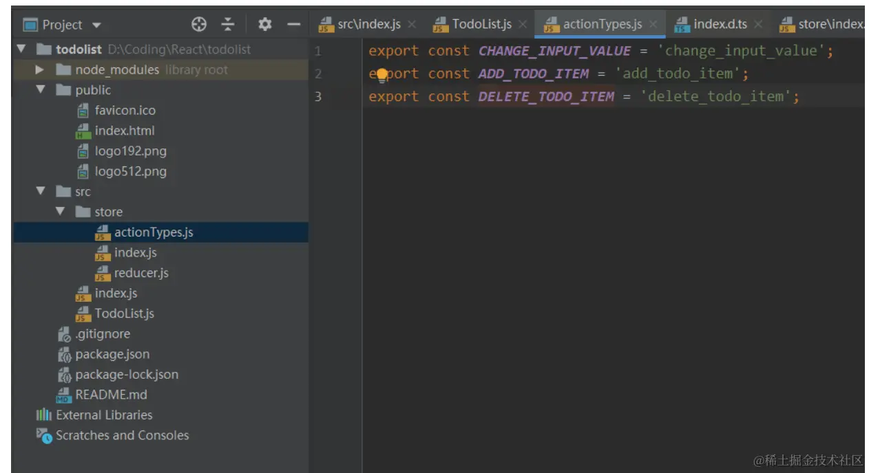Screen dimensions: 869x473
Task: Click the External Libraries icon
Action: (43, 415)
